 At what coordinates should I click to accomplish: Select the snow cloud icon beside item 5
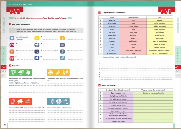pyautogui.click(x=37, y=44)
